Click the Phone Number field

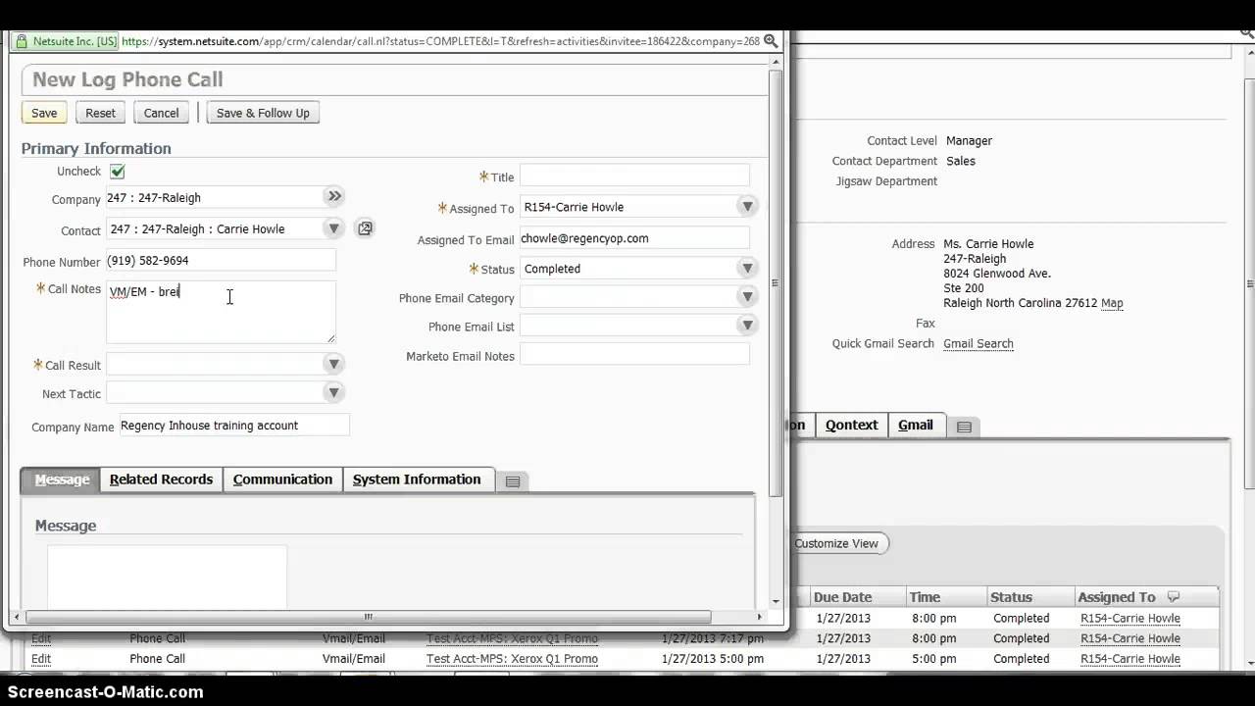point(221,261)
